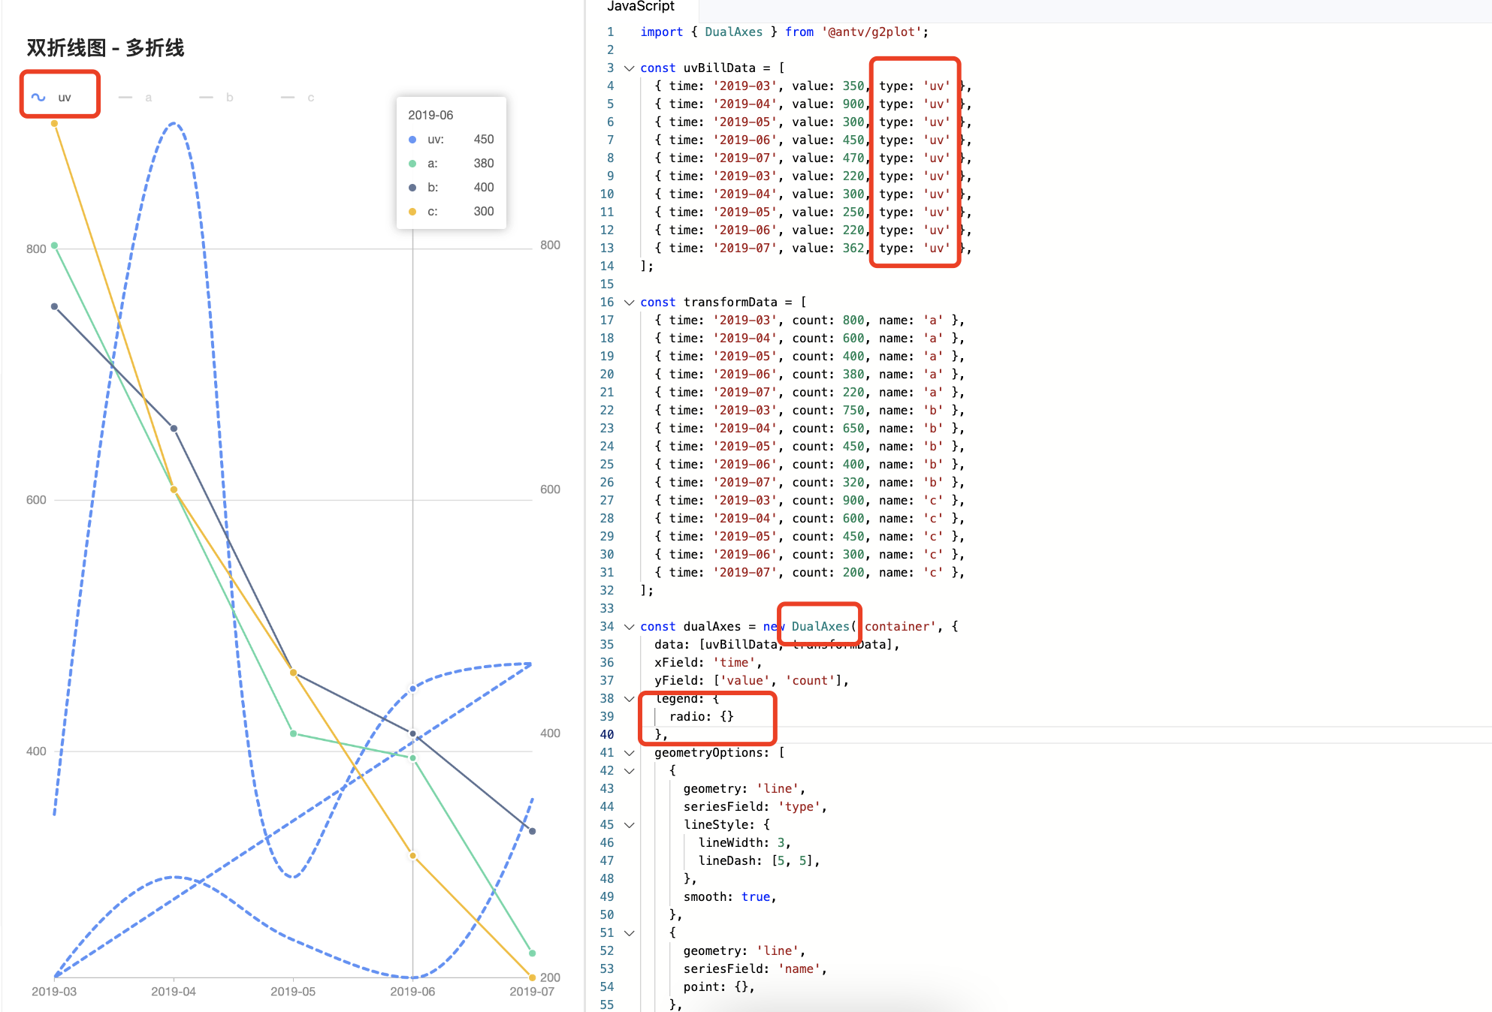Fold the dualAxes constructor block on line 34
This screenshot has height=1012, width=1492.
coord(630,627)
